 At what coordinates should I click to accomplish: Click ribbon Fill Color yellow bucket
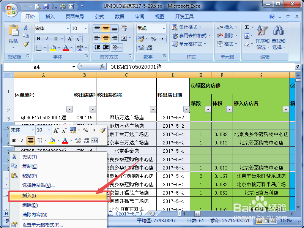[53, 47]
